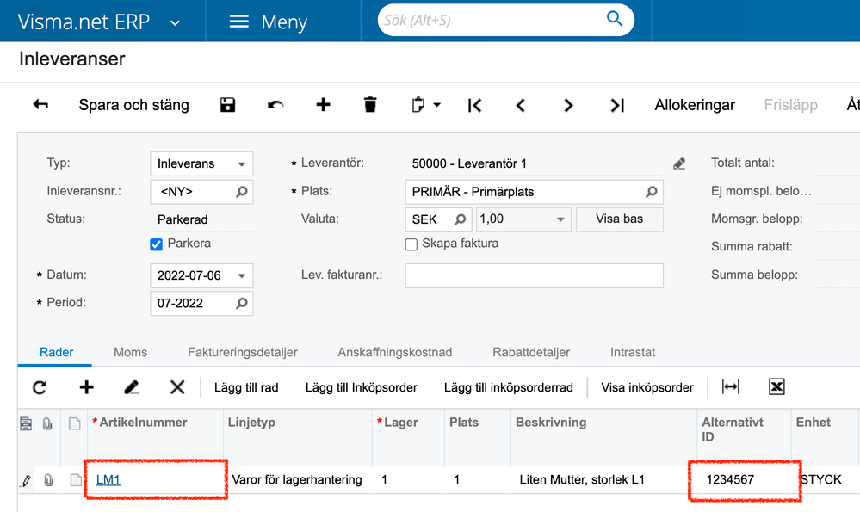Click Visa inköpsorder

647,387
